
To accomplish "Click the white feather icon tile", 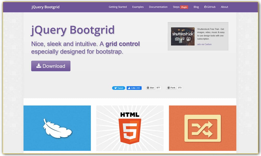I will click(57, 128).
